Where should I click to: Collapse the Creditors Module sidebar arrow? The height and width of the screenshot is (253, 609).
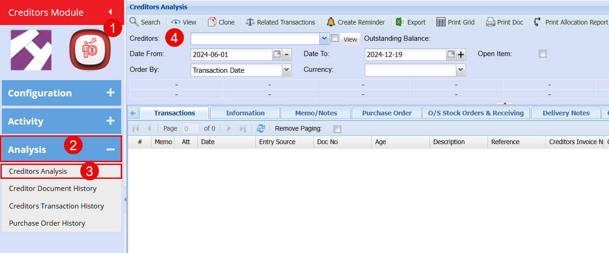[110, 12]
